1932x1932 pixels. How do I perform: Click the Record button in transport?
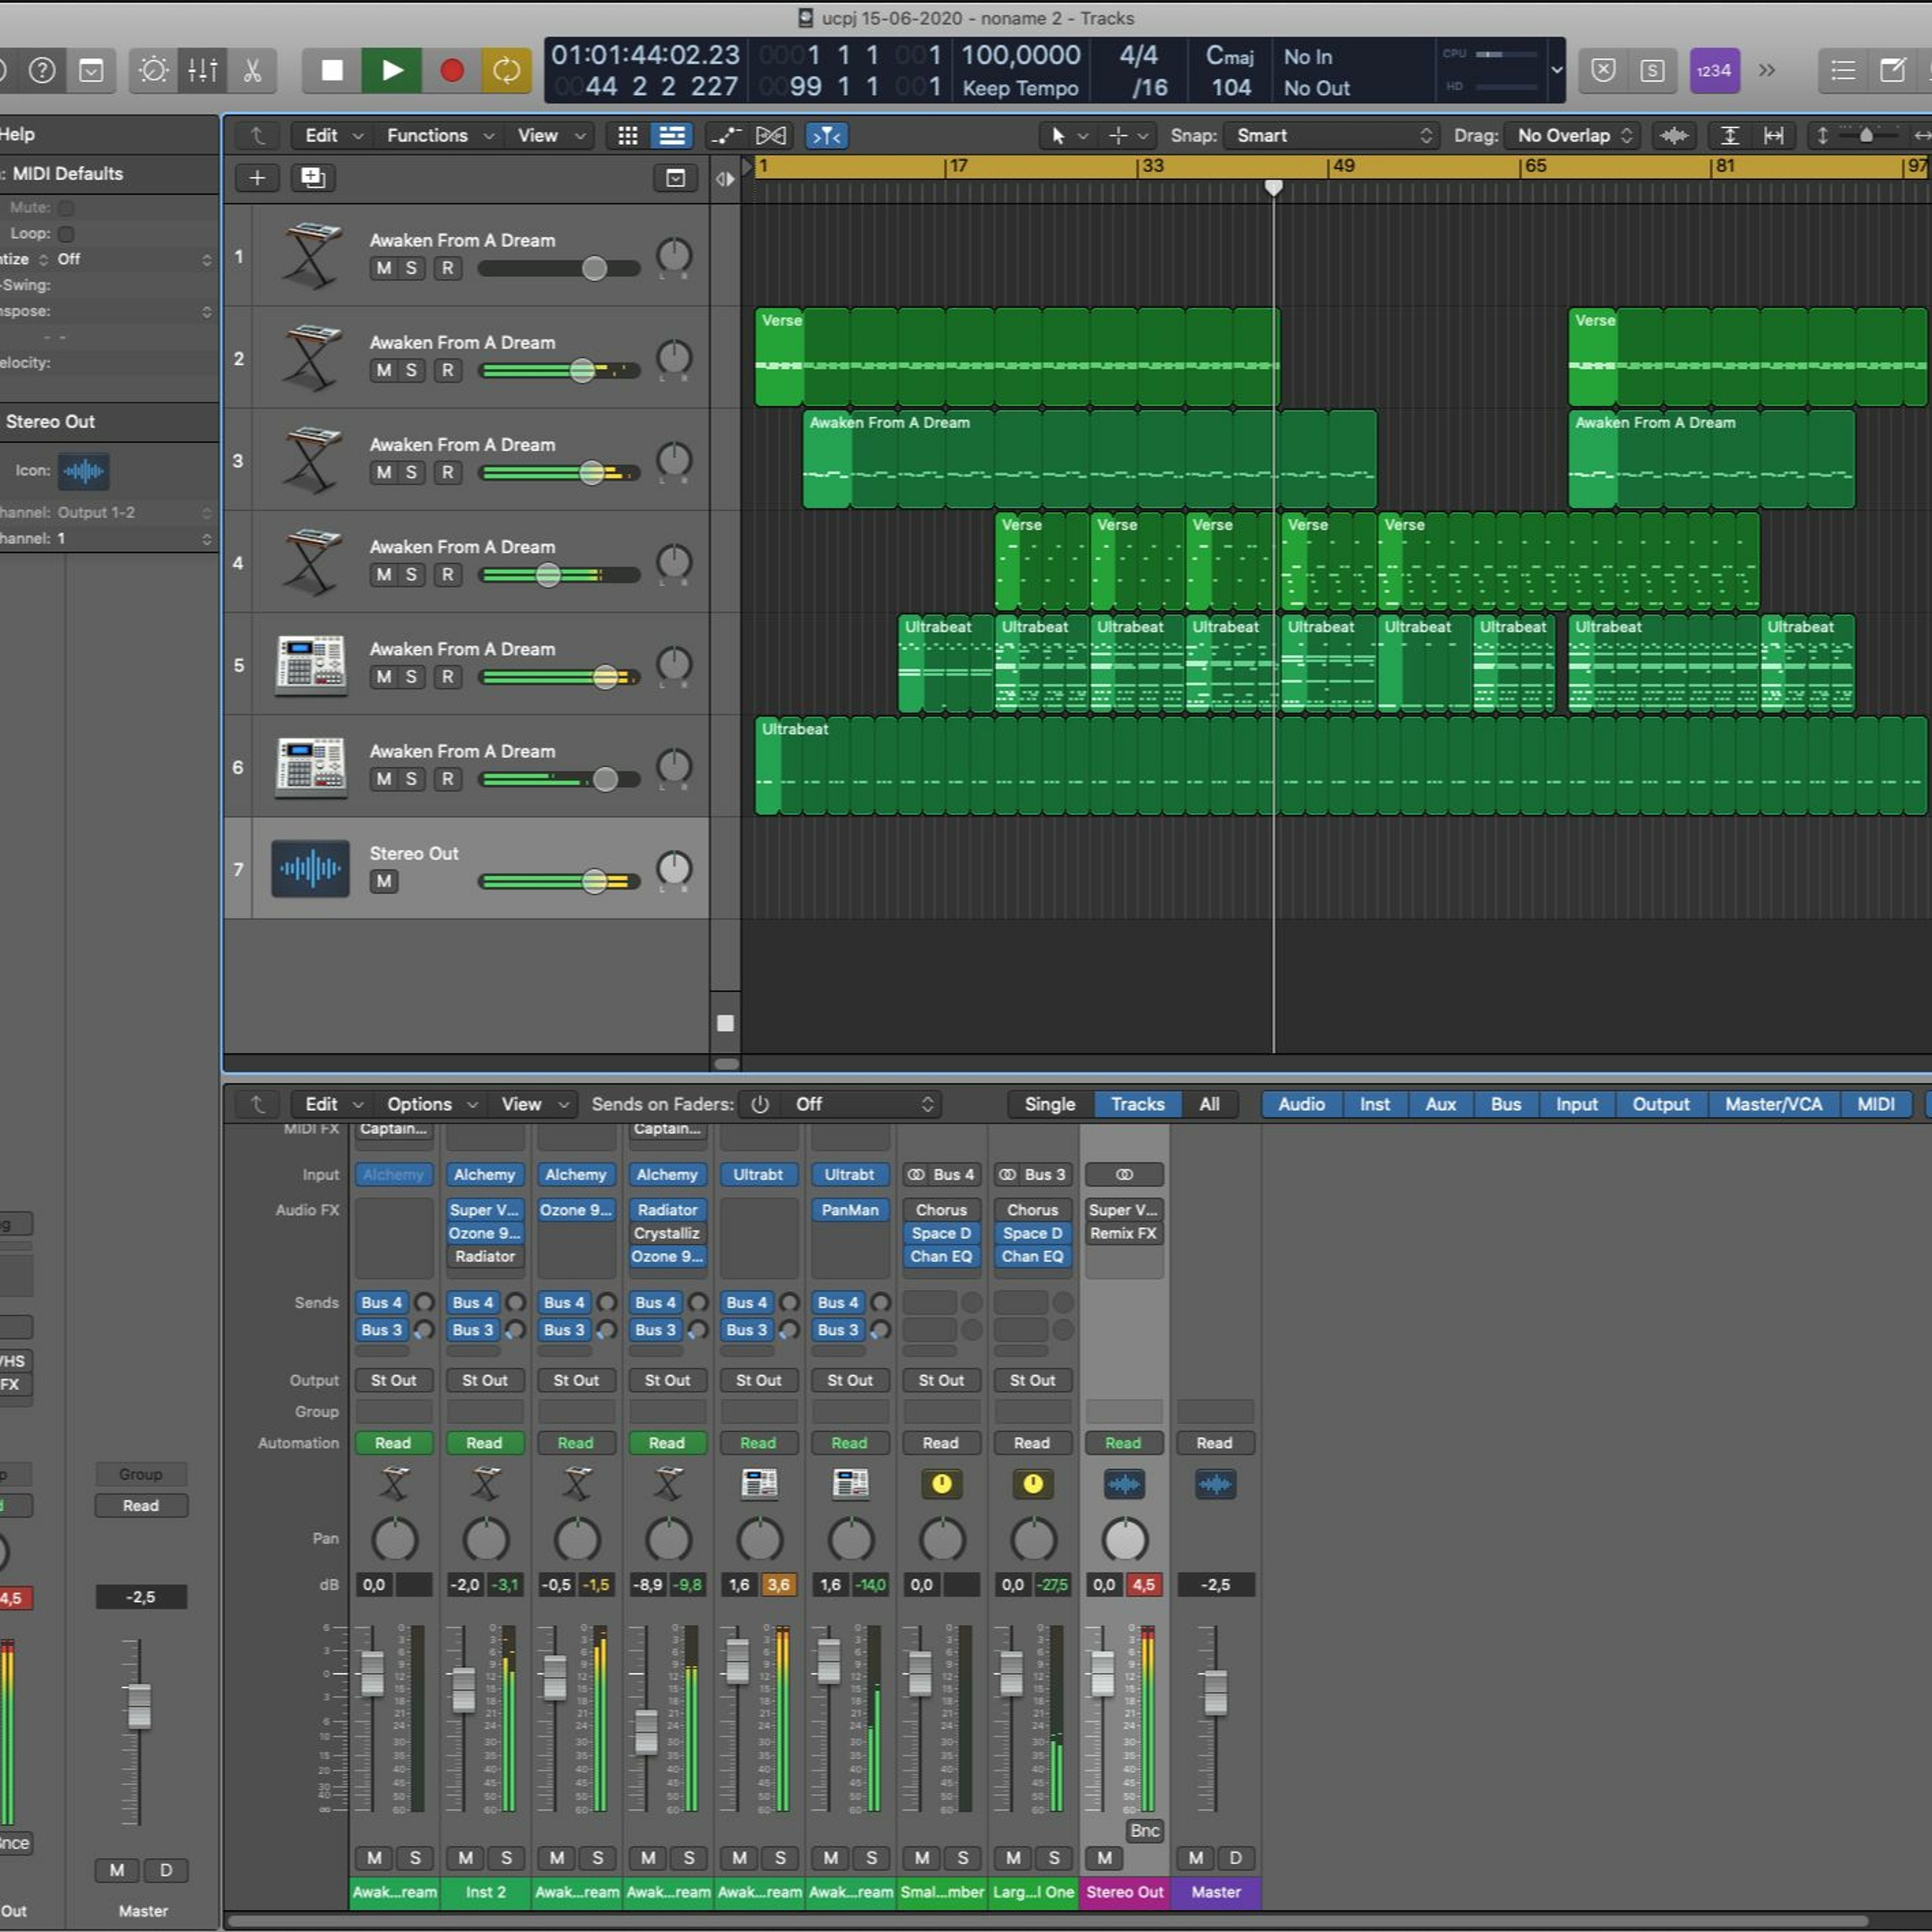point(452,70)
